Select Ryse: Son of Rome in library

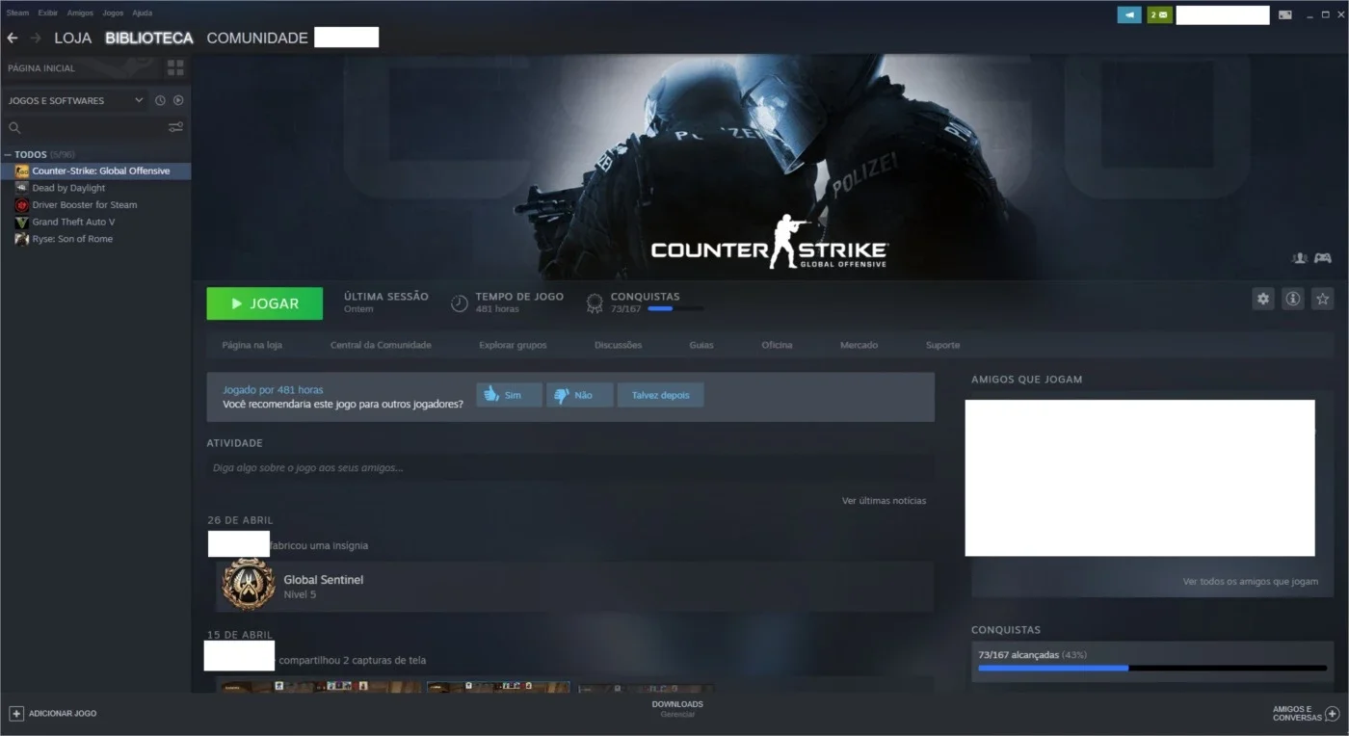72,239
